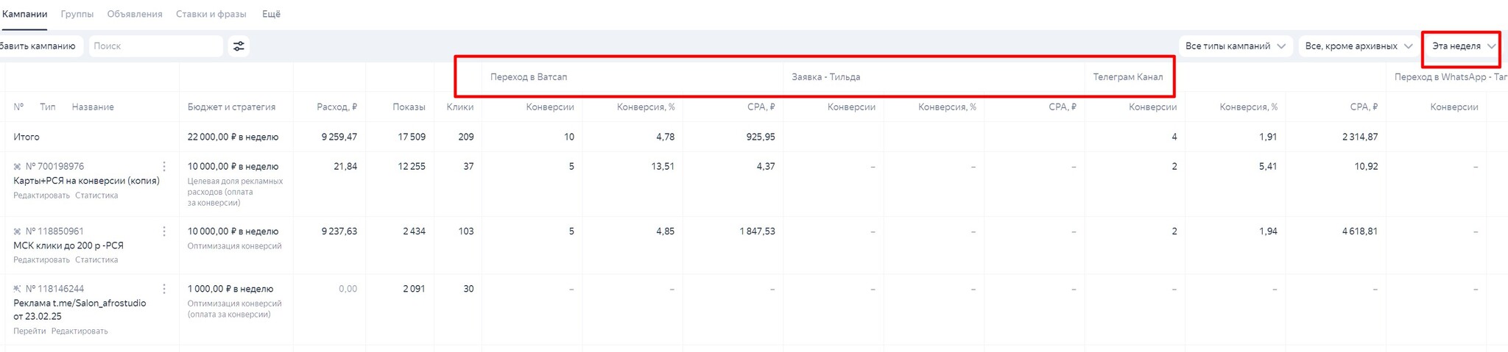The image size is (1508, 352).
Task: Click the type icon of campaign 118146244
Action: [x=18, y=289]
